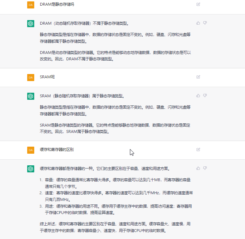The height and width of the screenshot is (239, 245).
Task: Dislike the SRAM response
Action: pos(205,96)
